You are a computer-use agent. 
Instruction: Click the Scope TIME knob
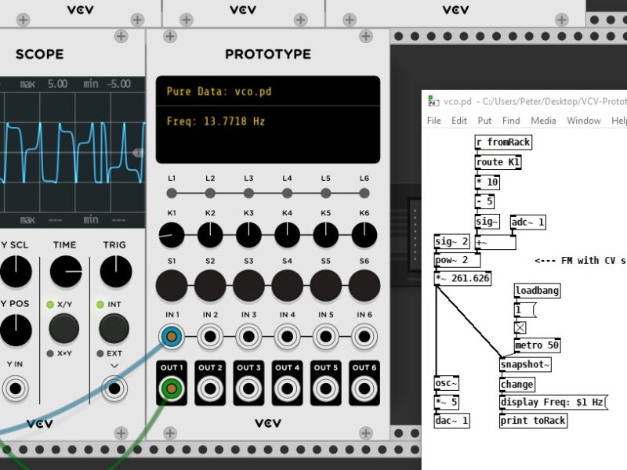[65, 271]
